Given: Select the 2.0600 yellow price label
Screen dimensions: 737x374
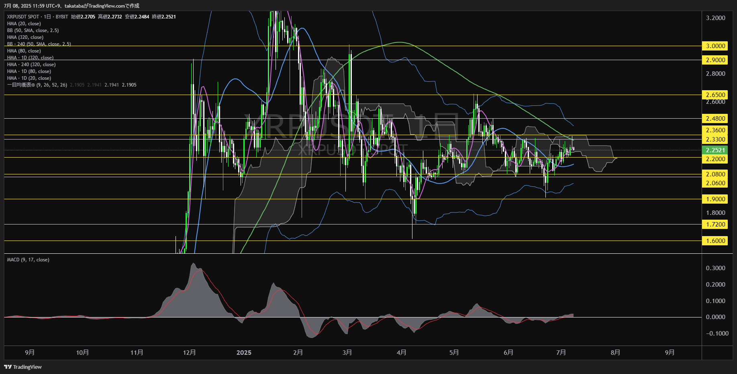Looking at the screenshot, I should pyautogui.click(x=715, y=183).
